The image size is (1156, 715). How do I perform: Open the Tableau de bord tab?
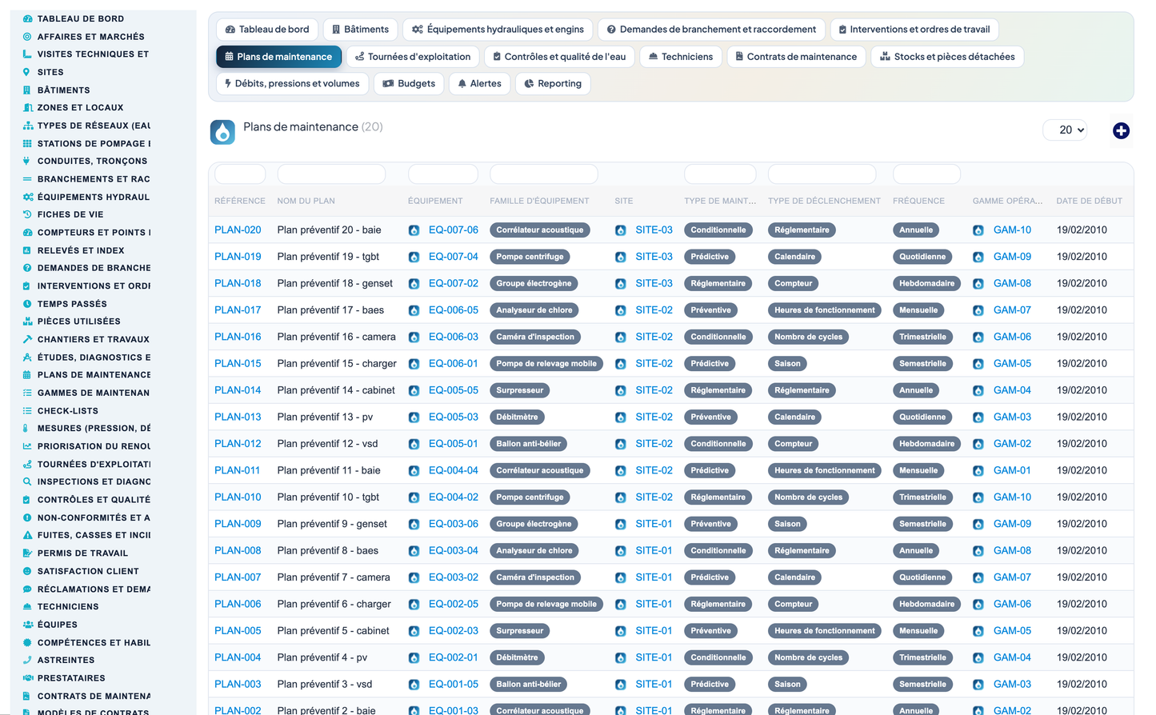tap(267, 30)
